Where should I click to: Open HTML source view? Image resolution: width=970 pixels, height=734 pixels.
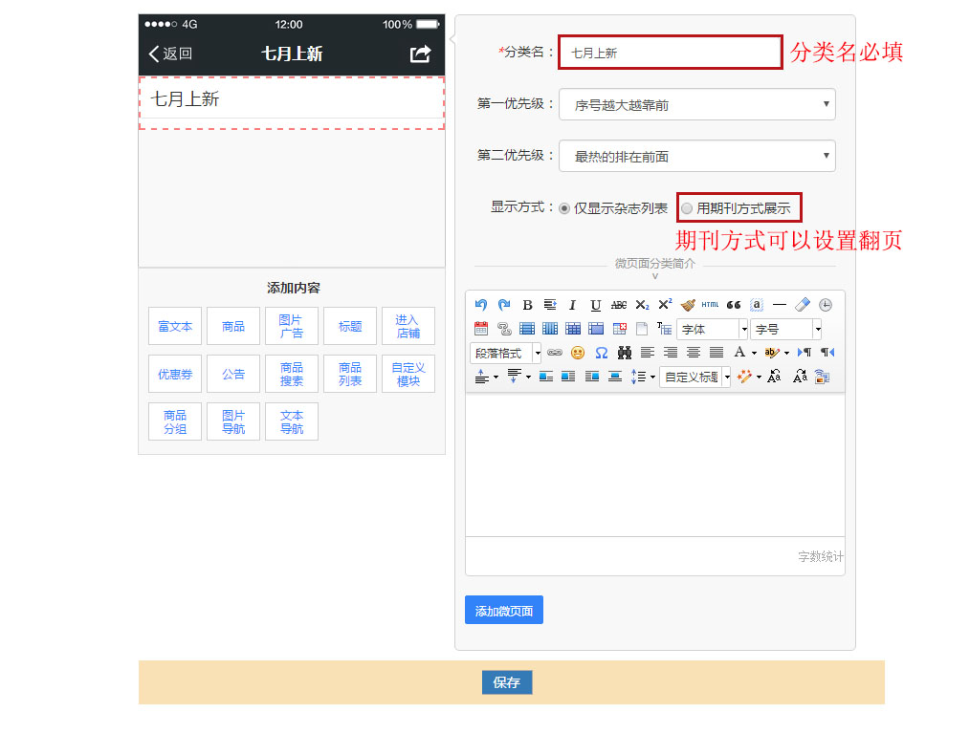pos(710,305)
